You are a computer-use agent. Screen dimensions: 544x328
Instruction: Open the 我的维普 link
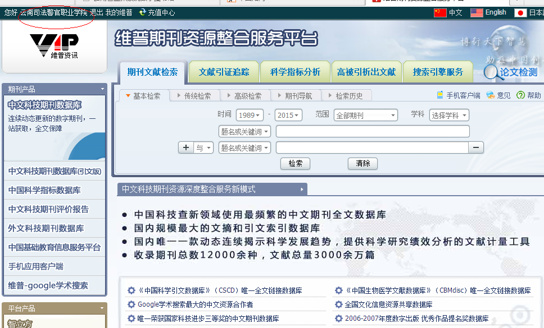(119, 12)
